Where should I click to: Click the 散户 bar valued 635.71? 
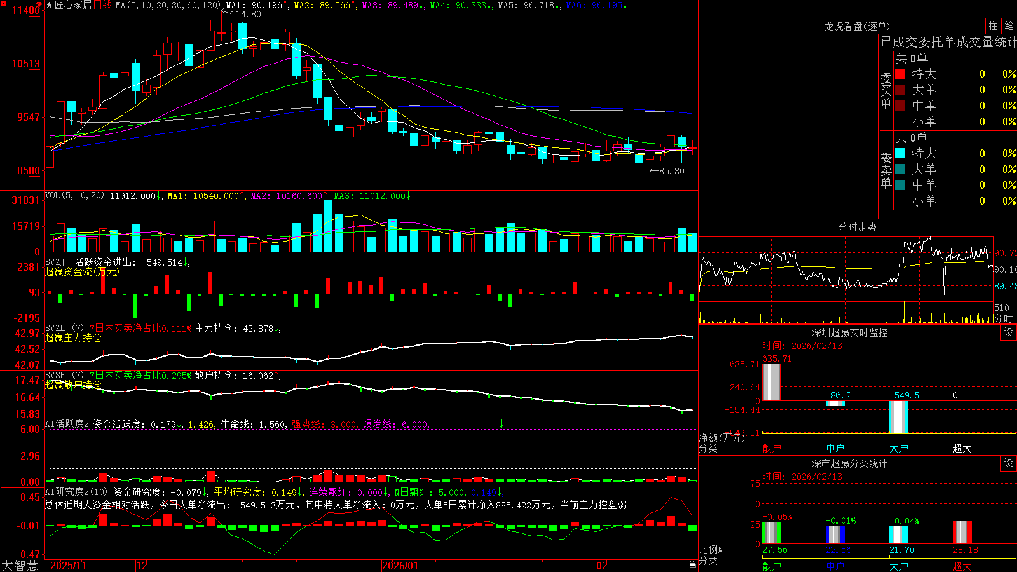772,382
